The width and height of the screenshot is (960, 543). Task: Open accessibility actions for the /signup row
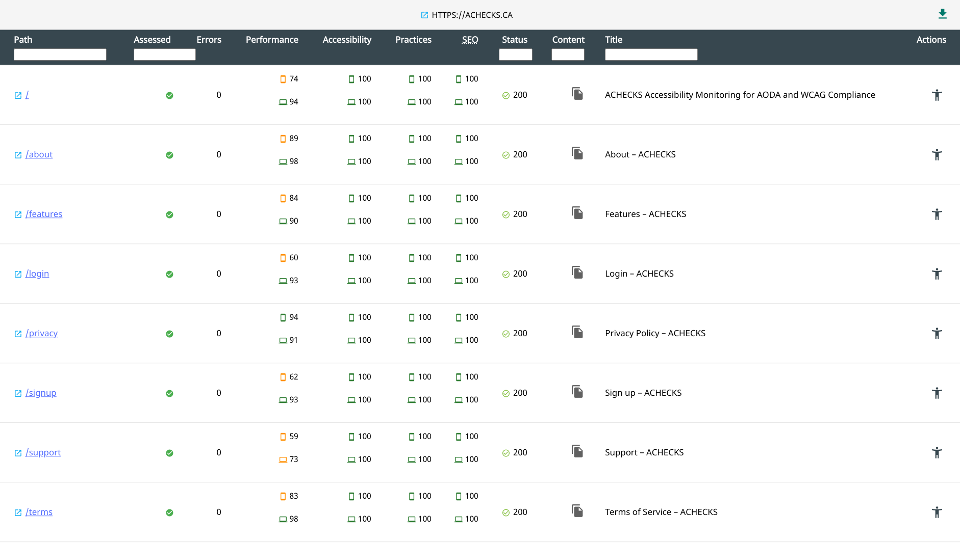[x=937, y=393]
